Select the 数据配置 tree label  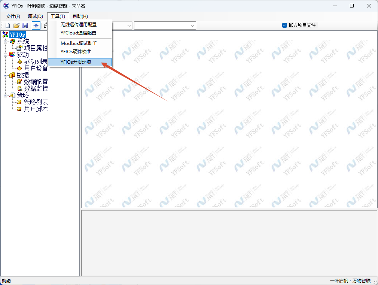coord(36,82)
